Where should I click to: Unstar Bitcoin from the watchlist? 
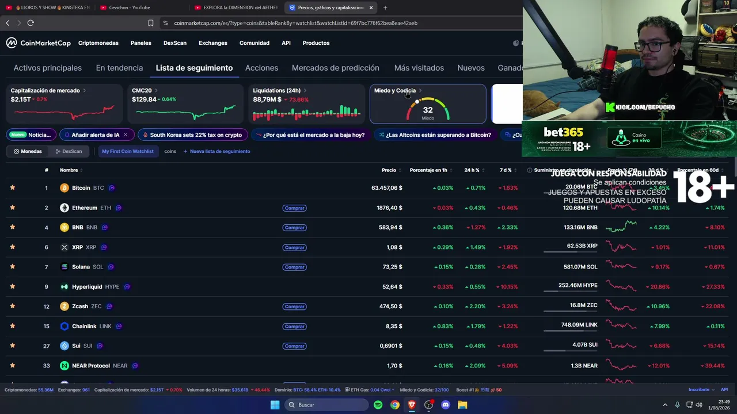click(x=12, y=187)
